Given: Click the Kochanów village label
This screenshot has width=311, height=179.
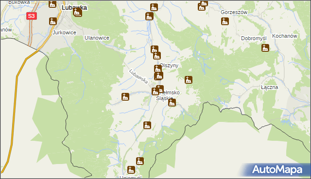Looking at the screenshot, I should (285, 36).
